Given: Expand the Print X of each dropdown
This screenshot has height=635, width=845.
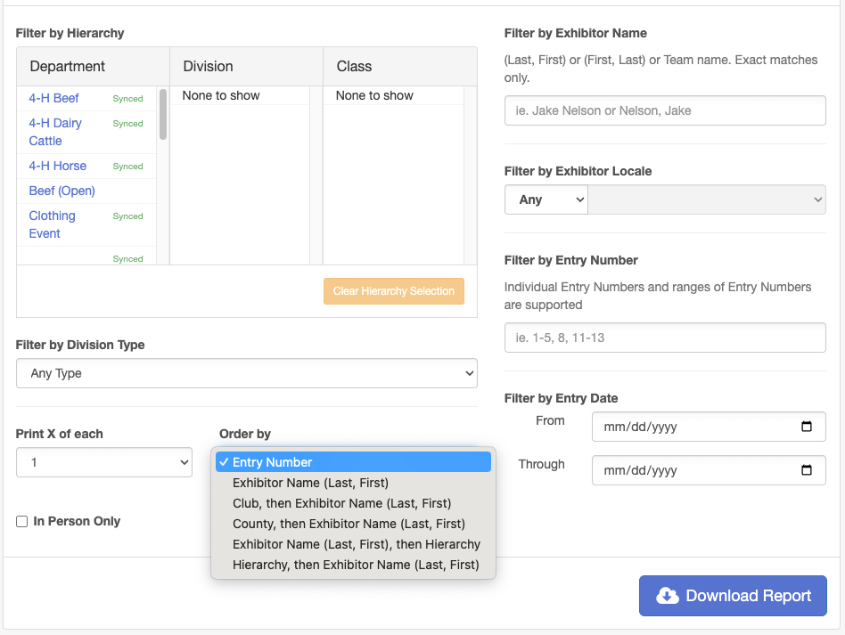Looking at the screenshot, I should (x=104, y=462).
